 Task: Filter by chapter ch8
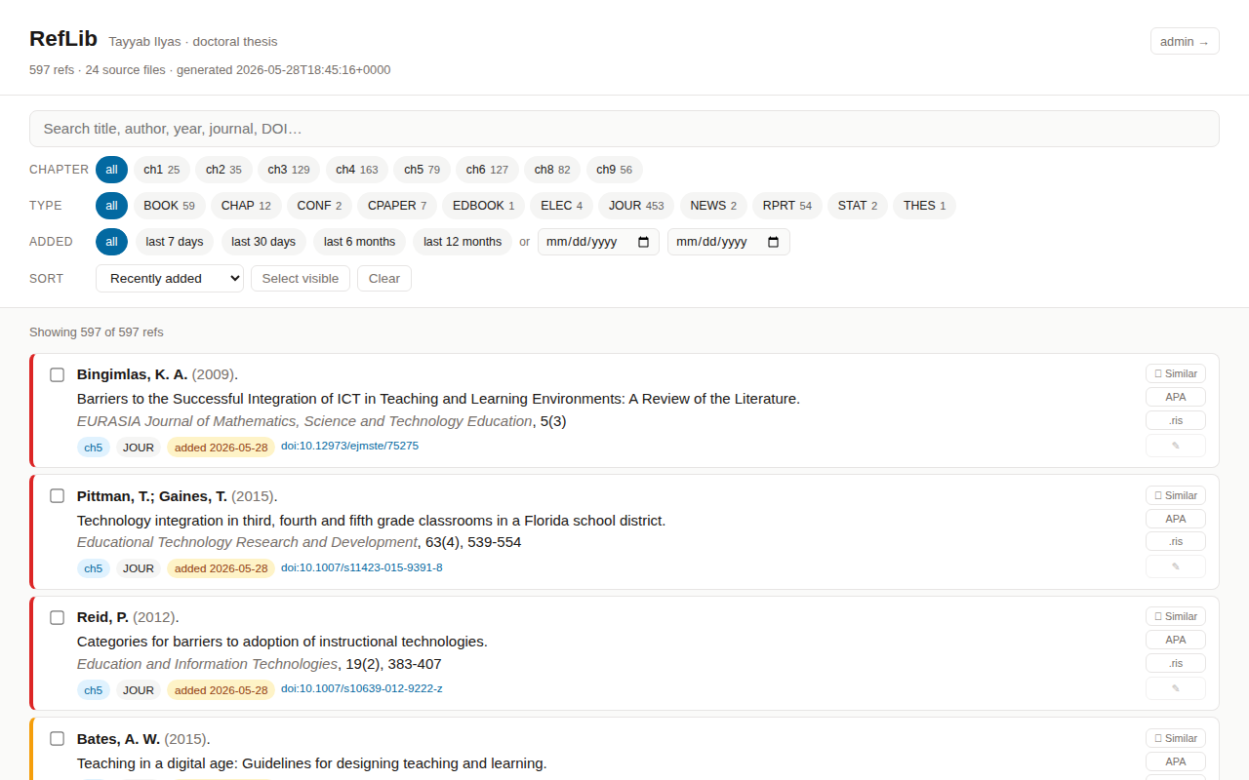tap(552, 170)
